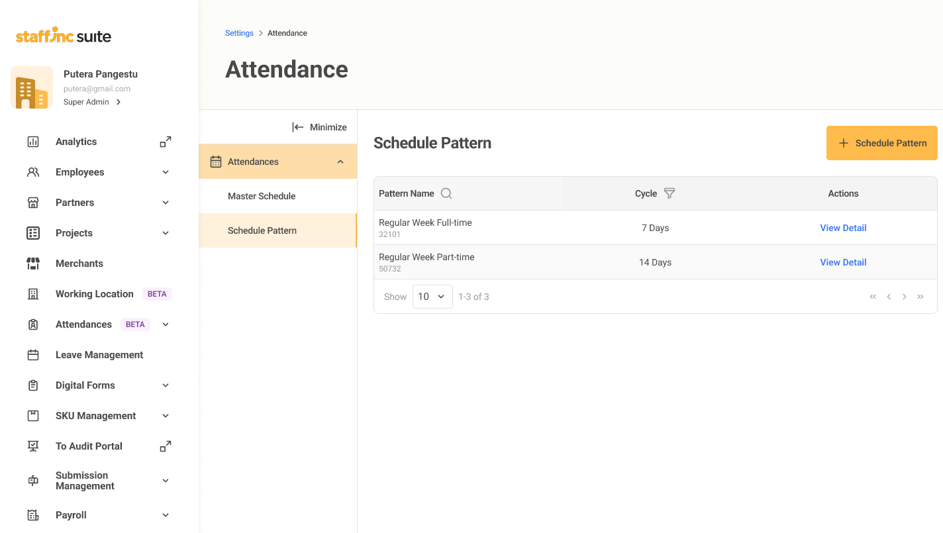The width and height of the screenshot is (943, 533).
Task: Click the Settings breadcrumb link
Action: pos(239,33)
